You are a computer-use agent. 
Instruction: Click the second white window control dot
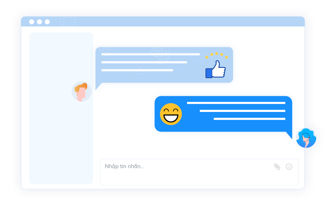[x=39, y=22]
